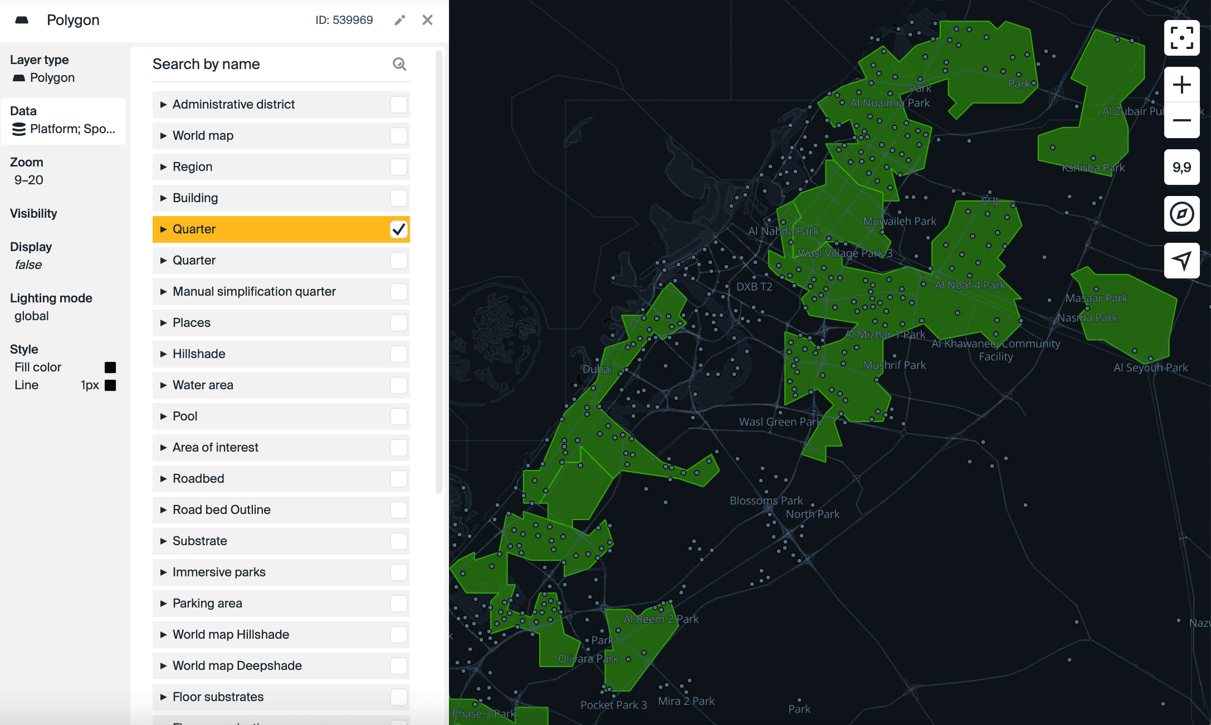The image size is (1211, 725).
Task: Click the location arrow icon
Action: [1181, 260]
